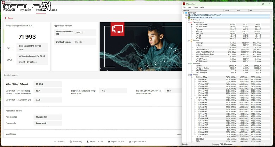This screenshot has height=147, width=275.
Task: Click the video editing benchmark hero image
Action: pyautogui.click(x=141, y=46)
